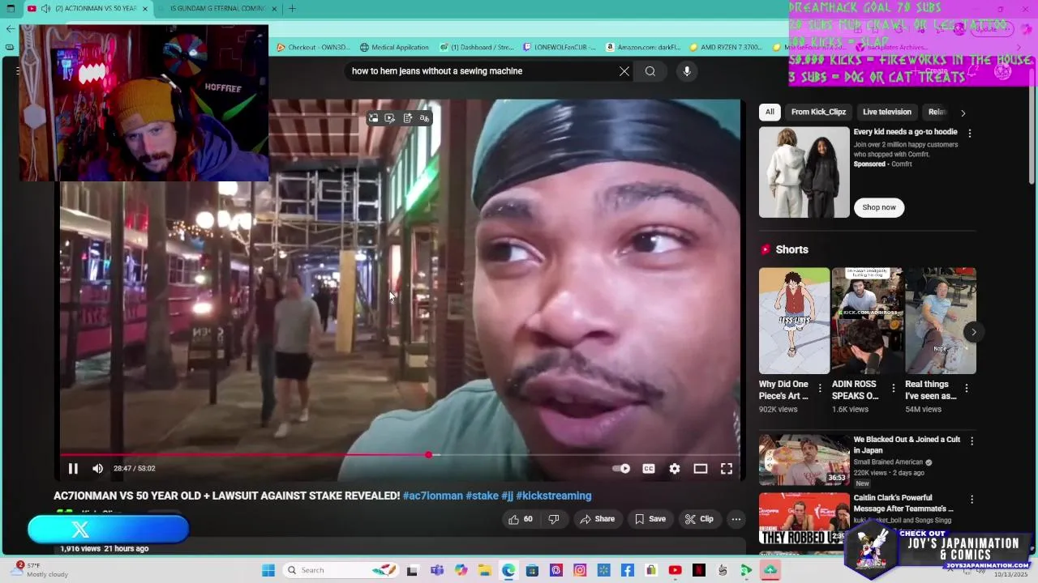
Task: Show the next Shorts with the arrow
Action: click(973, 331)
